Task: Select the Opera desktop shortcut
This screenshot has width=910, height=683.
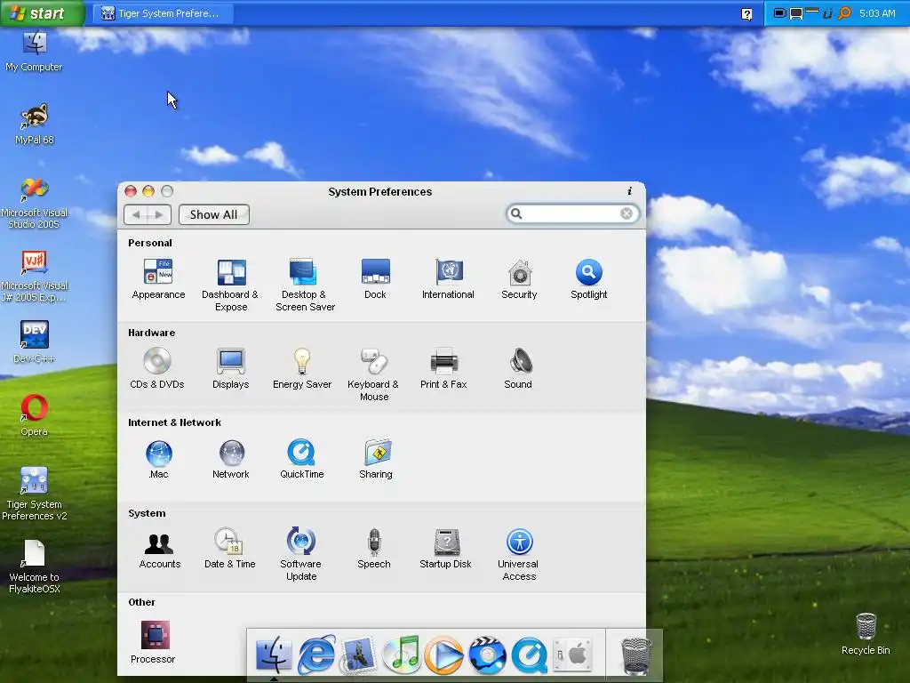Action: (35, 415)
